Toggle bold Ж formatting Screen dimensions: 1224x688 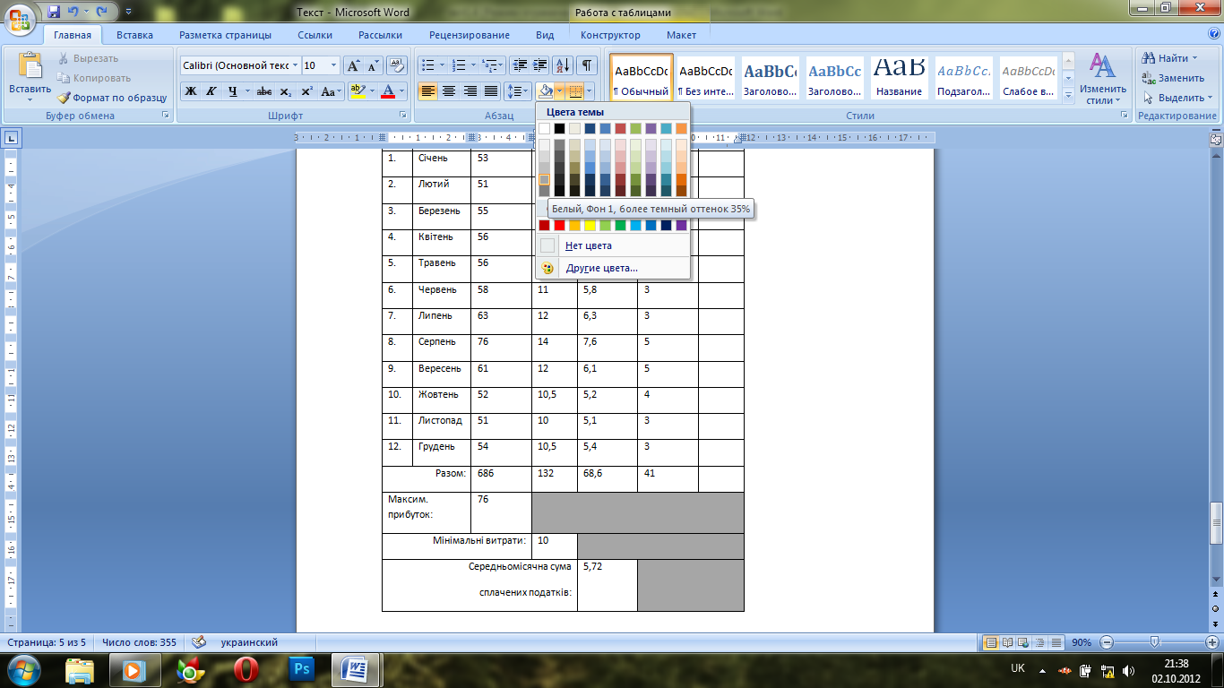190,91
